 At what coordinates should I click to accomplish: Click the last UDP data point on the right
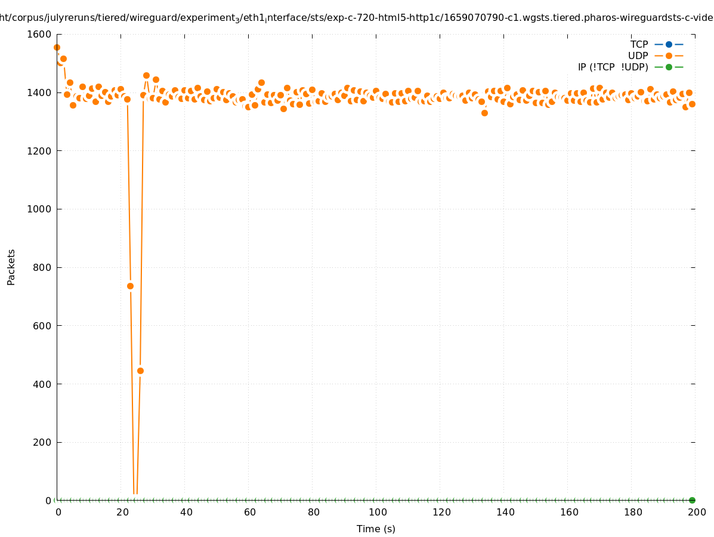click(692, 104)
